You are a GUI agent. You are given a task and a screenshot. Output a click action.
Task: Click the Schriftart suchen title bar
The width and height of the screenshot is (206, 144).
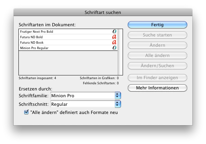tap(103, 12)
